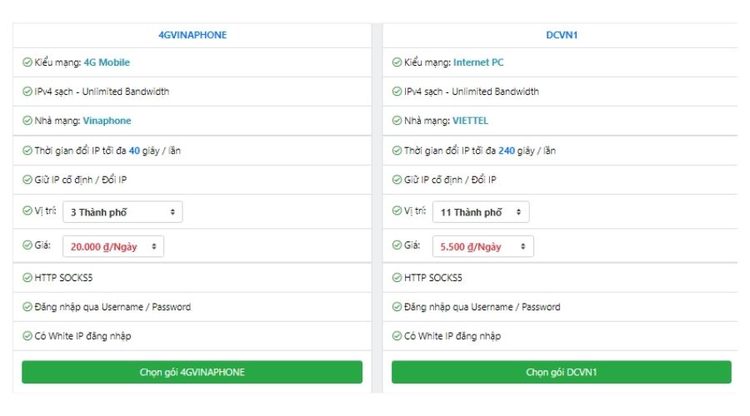Click check icon next to Vinaphone carrier
Image resolution: width=750 pixels, height=416 pixels.
pyautogui.click(x=27, y=121)
